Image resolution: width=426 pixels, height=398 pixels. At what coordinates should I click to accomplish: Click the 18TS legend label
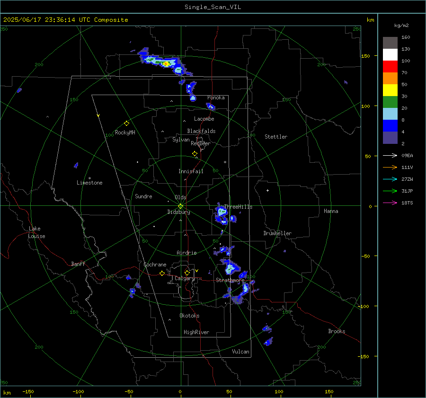(x=407, y=203)
